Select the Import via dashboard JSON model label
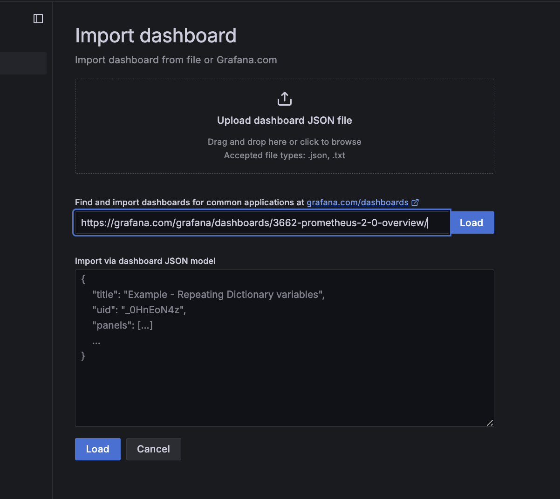The height and width of the screenshot is (499, 560). pyautogui.click(x=145, y=261)
